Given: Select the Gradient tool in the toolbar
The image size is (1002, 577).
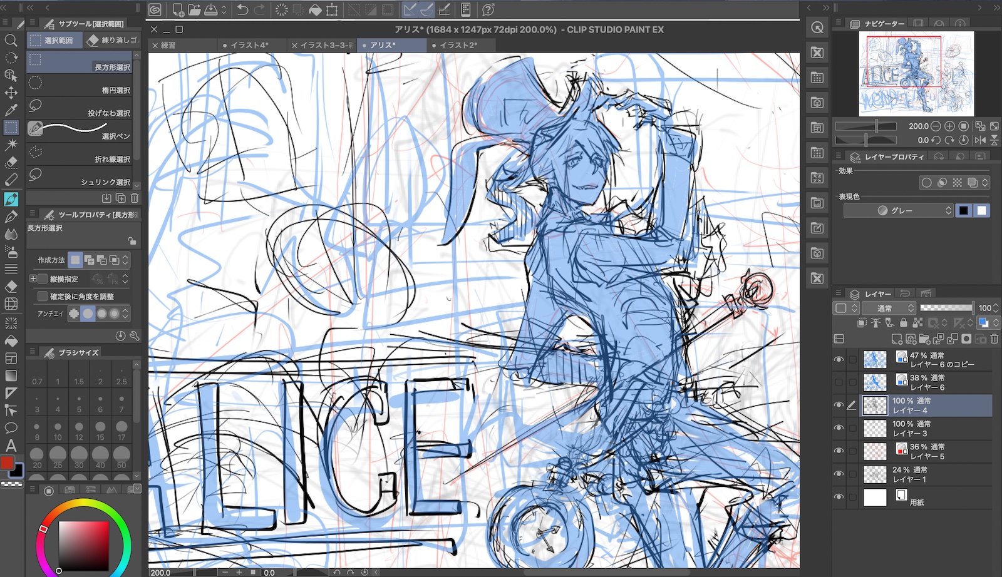Looking at the screenshot, I should tap(11, 375).
